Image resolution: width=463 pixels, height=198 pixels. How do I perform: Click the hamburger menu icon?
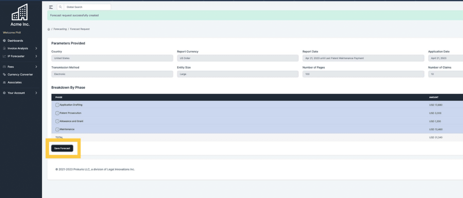click(51, 7)
